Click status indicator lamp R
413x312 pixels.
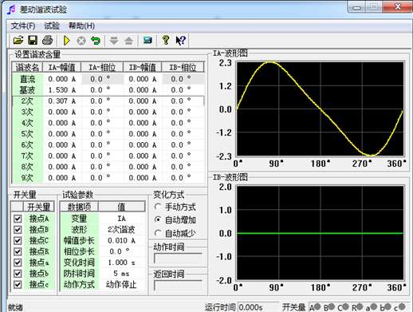360,306
